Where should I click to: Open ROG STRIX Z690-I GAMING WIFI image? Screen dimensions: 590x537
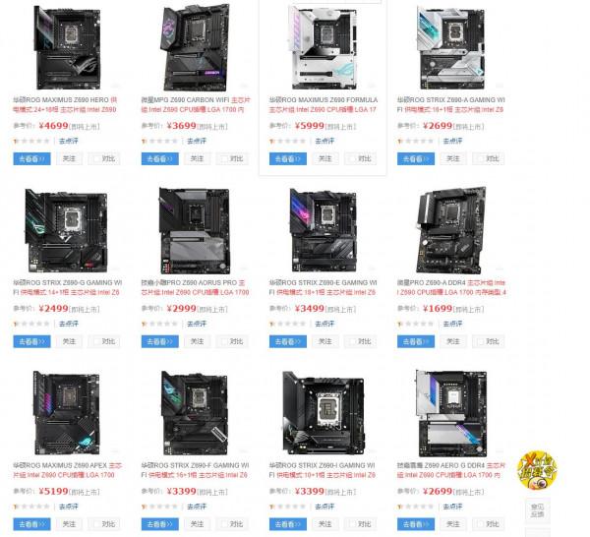click(x=324, y=413)
